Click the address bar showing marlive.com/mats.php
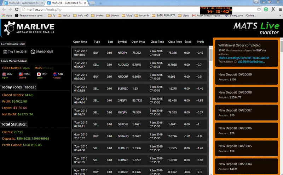 [106, 10]
